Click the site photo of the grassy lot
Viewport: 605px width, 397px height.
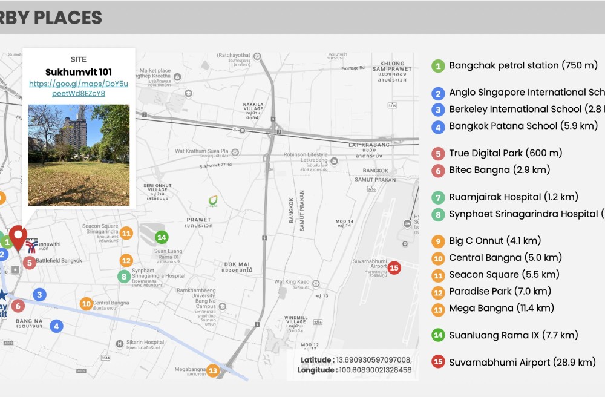point(79,155)
